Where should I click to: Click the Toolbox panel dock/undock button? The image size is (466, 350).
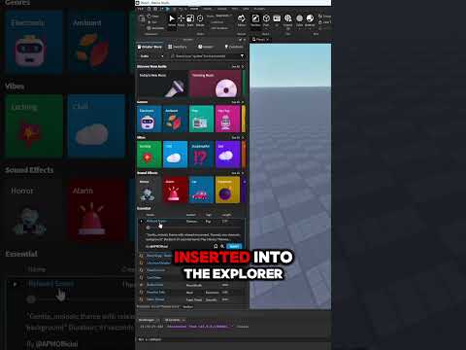[x=240, y=40]
